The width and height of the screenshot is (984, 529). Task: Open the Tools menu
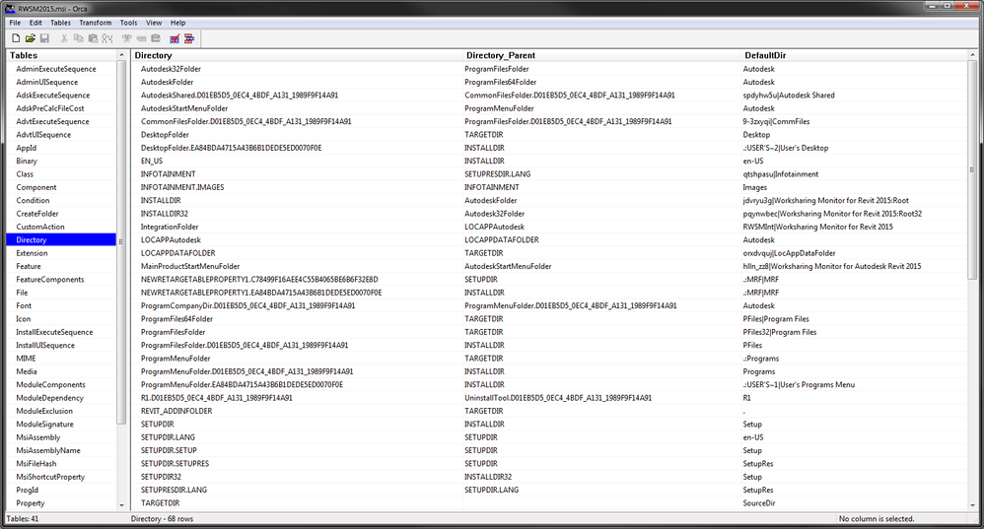point(128,23)
